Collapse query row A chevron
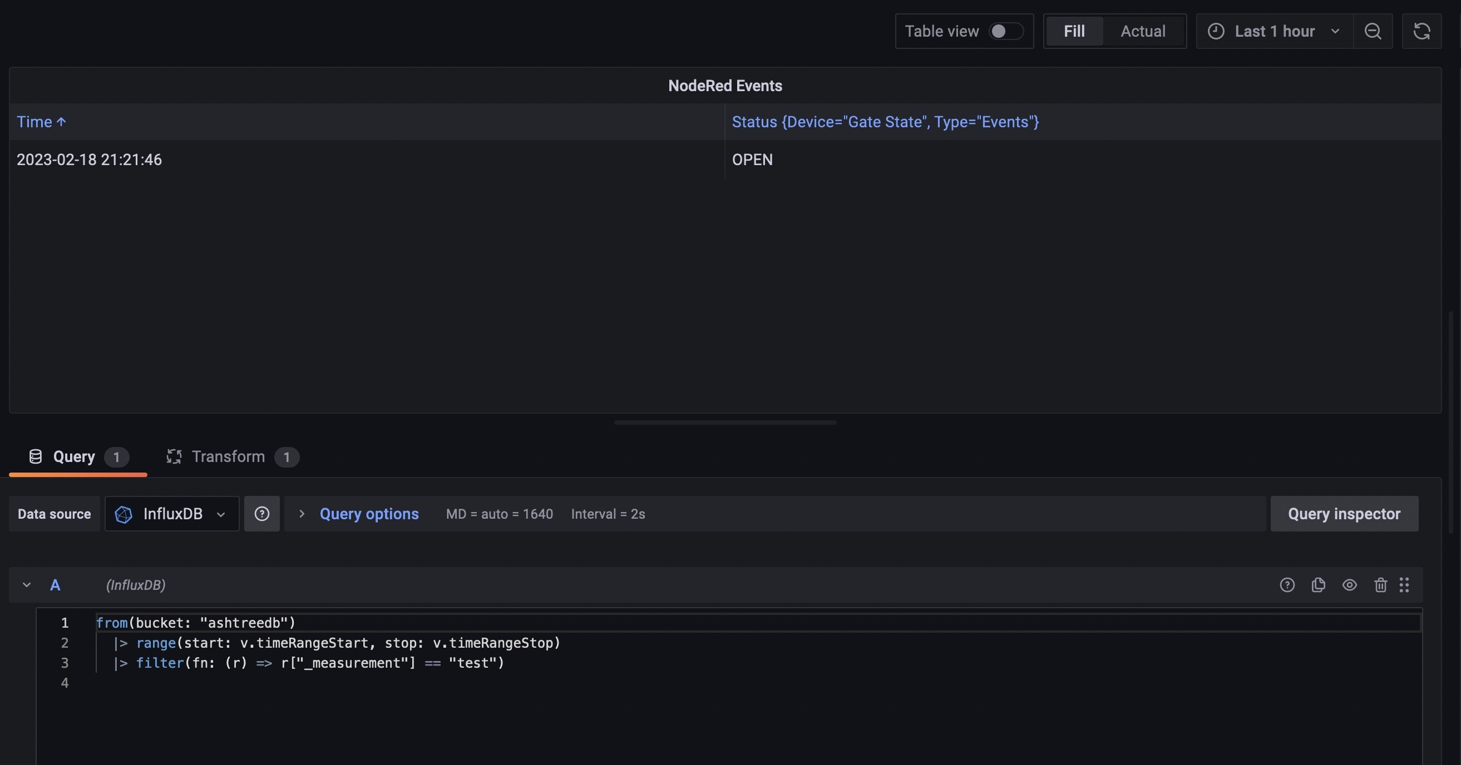This screenshot has width=1461, height=765. (27, 585)
